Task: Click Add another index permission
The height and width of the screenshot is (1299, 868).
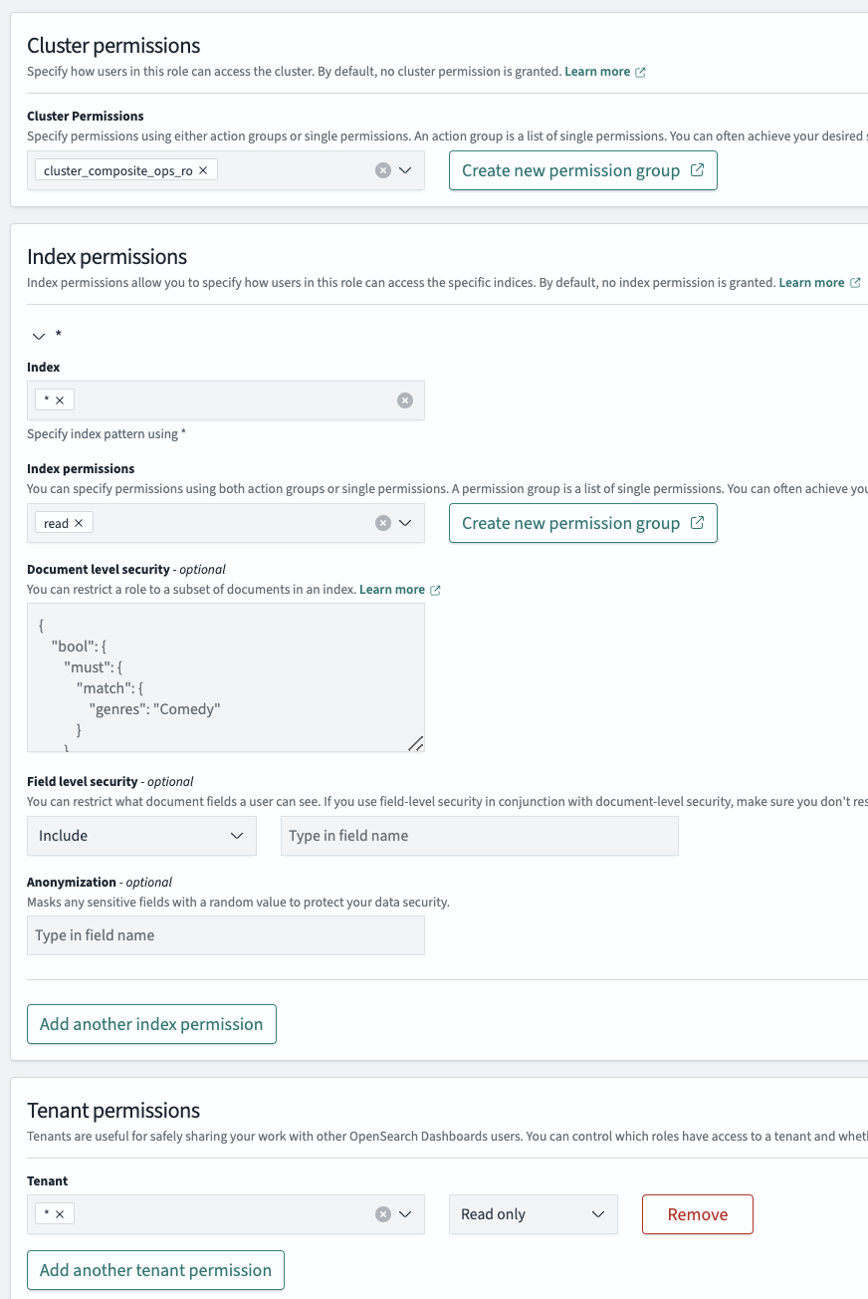Action: (x=151, y=1024)
